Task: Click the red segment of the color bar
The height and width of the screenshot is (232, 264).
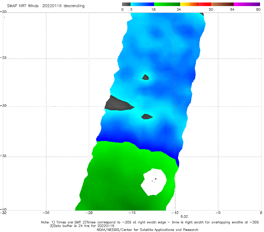Action: tap(205, 4)
